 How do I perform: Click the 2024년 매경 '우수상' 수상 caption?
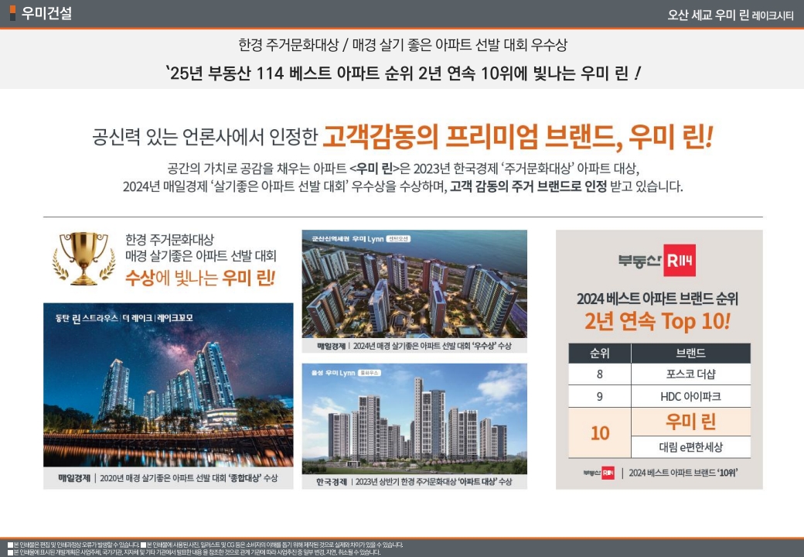coord(414,346)
